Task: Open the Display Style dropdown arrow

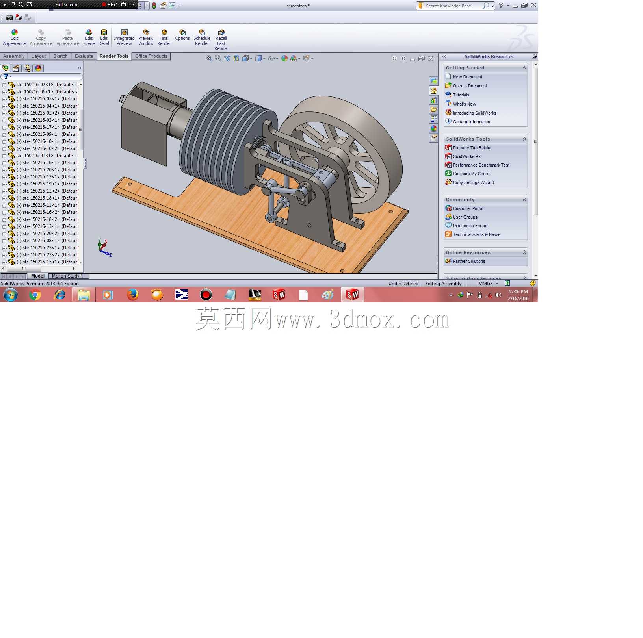Action: pyautogui.click(x=264, y=59)
